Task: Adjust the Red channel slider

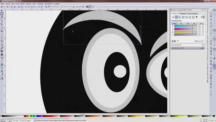Action: (x=186, y=26)
